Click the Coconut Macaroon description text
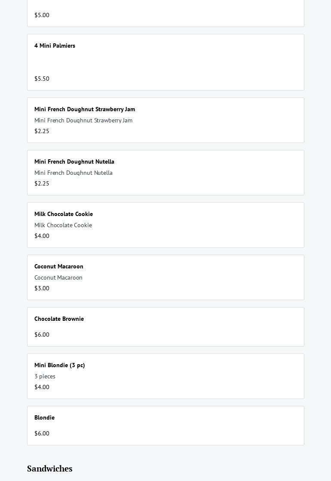 point(58,277)
